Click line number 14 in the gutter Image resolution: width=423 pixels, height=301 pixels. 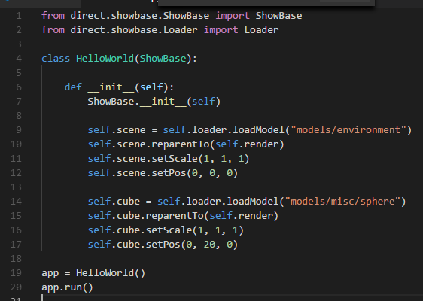tap(16, 202)
